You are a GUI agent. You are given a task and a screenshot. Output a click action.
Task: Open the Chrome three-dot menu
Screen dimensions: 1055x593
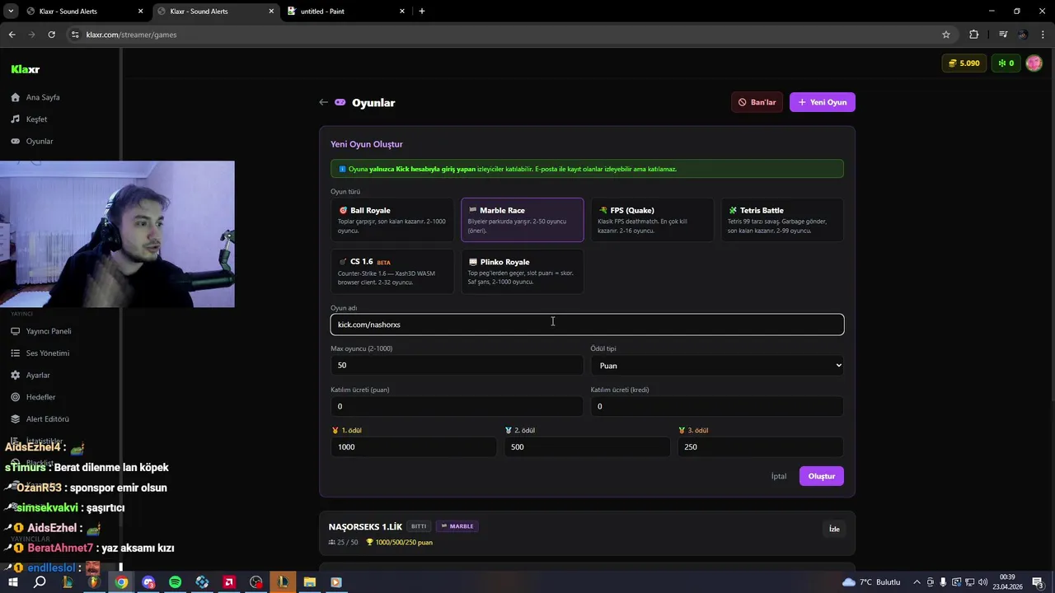(x=1043, y=35)
